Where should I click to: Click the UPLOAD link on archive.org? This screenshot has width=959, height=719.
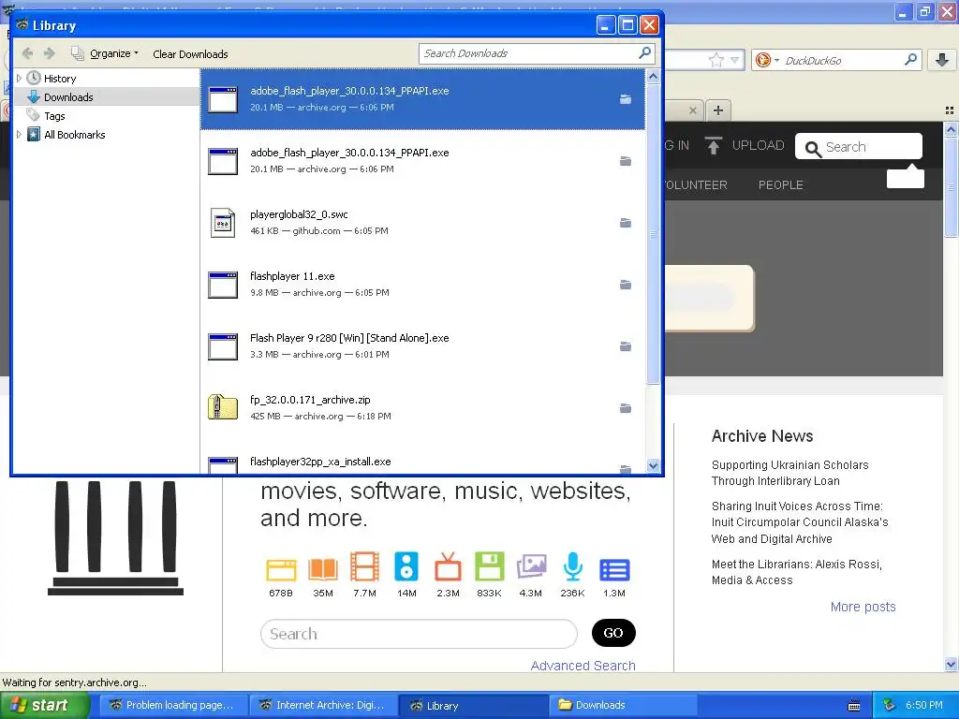745,145
